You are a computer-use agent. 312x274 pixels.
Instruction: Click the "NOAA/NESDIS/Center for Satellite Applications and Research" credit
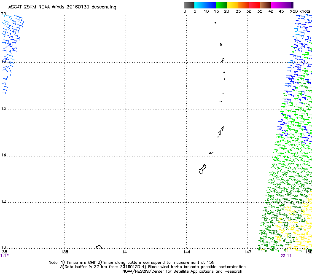[182, 271]
